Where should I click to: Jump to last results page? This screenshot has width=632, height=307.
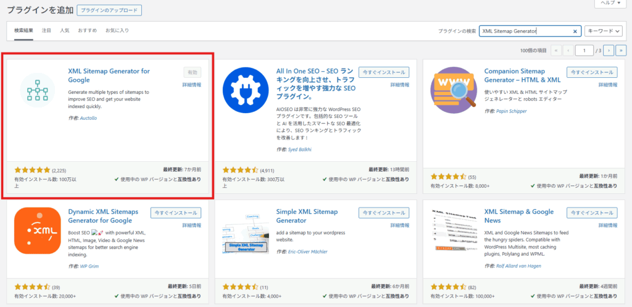(x=621, y=51)
